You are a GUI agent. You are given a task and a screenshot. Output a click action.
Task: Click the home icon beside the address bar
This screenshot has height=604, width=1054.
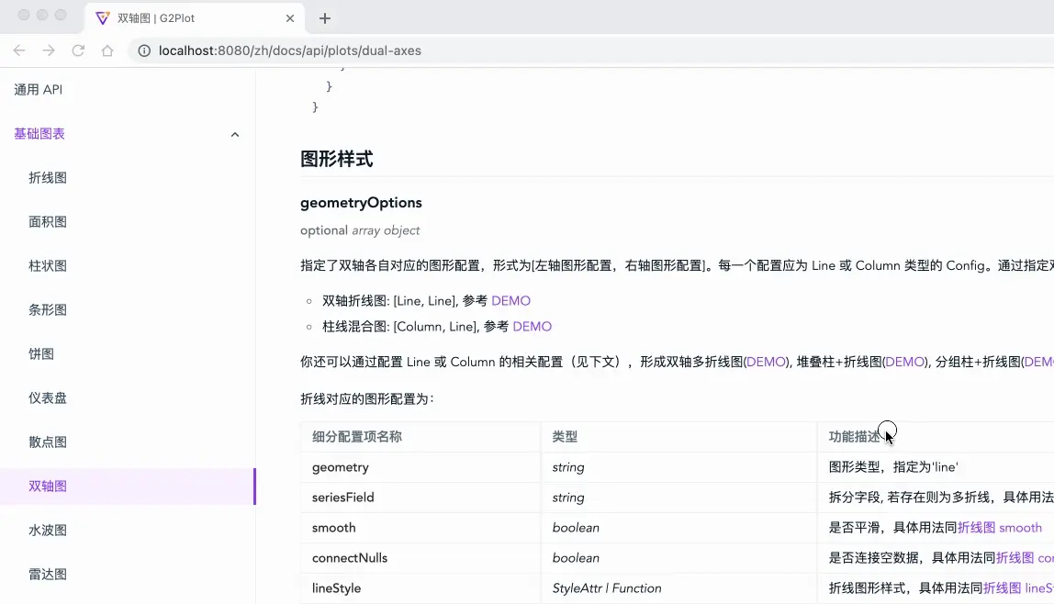click(x=106, y=50)
